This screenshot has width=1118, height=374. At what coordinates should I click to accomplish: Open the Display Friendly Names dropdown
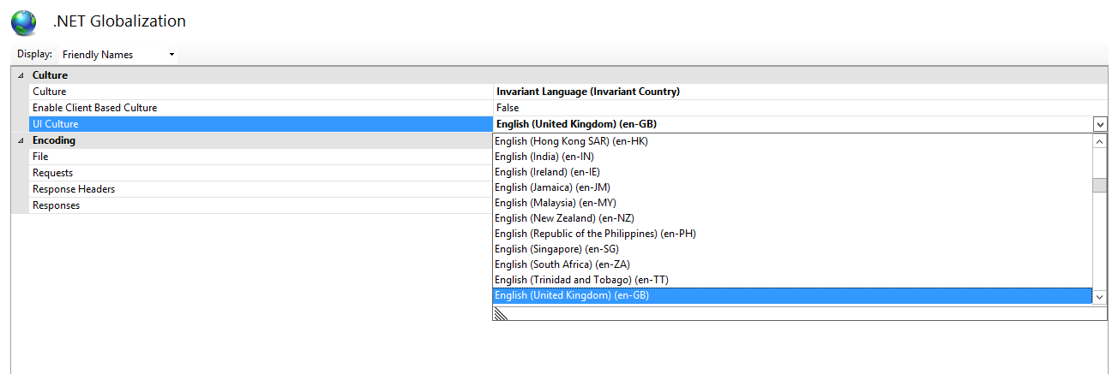(x=118, y=55)
